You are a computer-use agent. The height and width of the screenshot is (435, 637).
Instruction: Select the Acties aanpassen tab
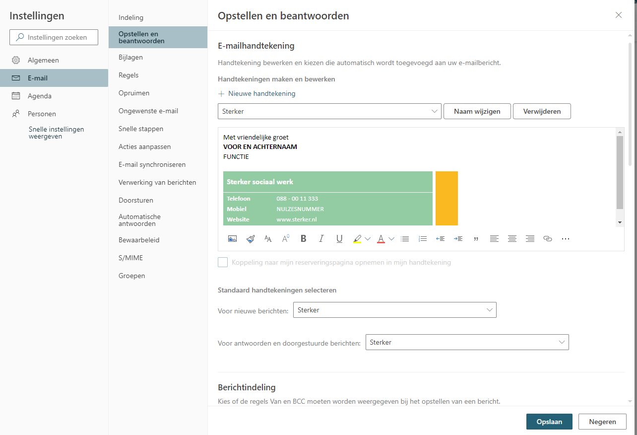coord(158,146)
